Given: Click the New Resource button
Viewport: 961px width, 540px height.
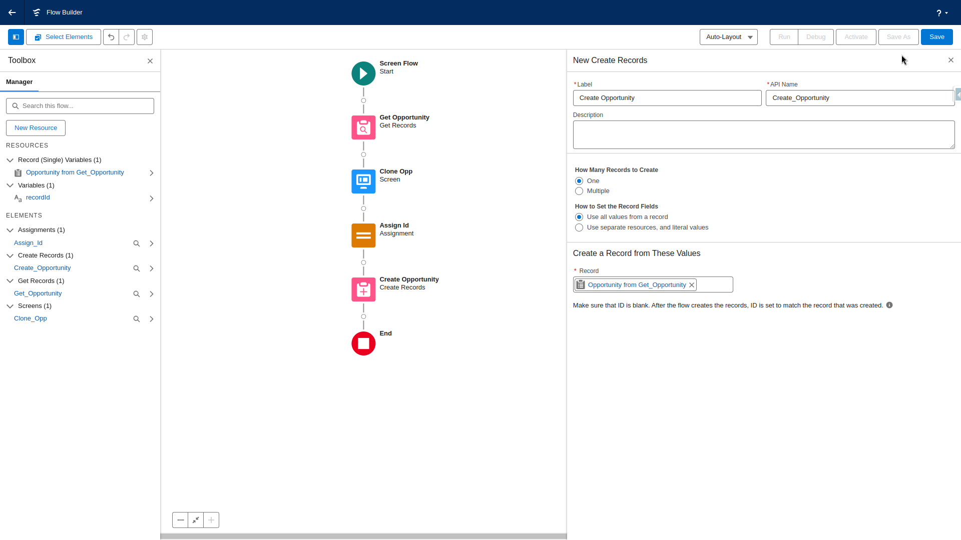Looking at the screenshot, I should pos(36,128).
